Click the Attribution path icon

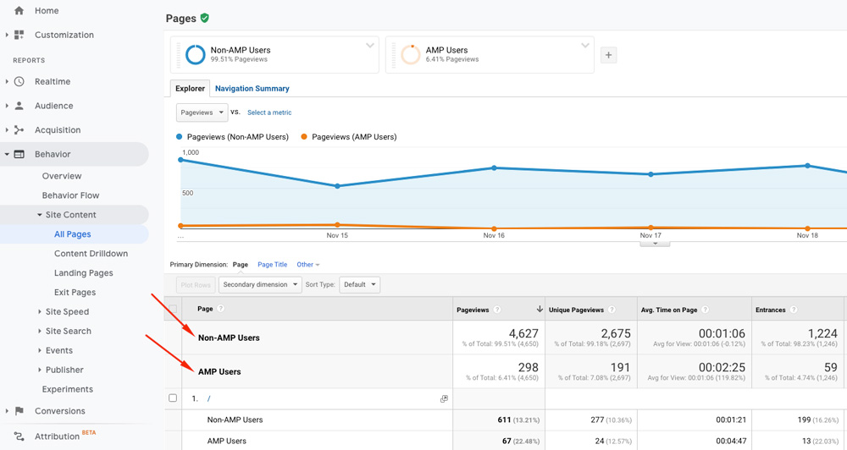point(19,436)
